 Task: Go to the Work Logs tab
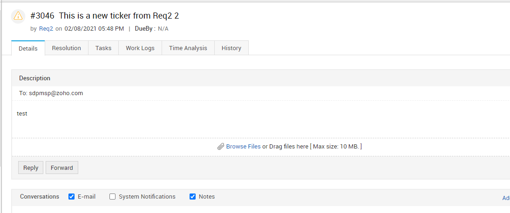click(140, 48)
